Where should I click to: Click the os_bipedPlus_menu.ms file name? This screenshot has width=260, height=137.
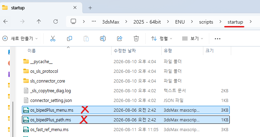[x=52, y=110]
